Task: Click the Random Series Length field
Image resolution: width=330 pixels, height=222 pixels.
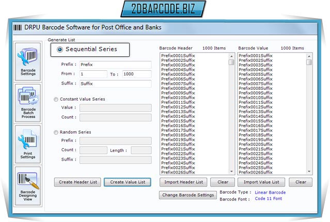Action: pos(141,150)
